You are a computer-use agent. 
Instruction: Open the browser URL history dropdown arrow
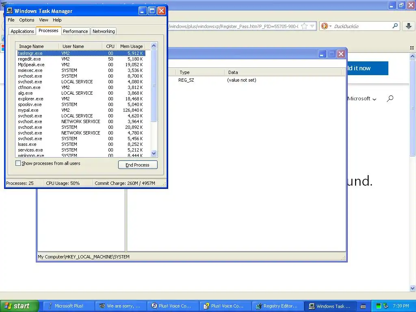pyautogui.click(x=312, y=26)
